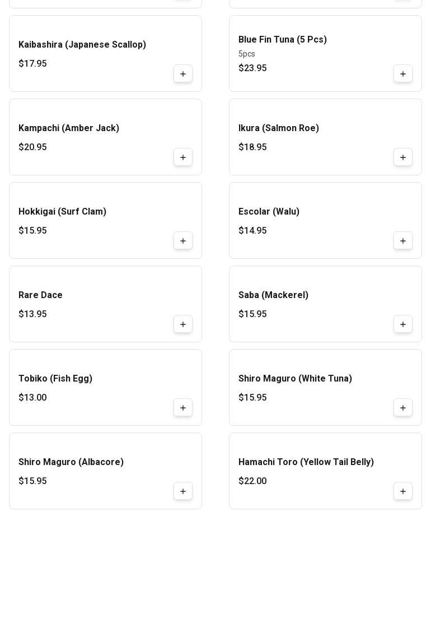This screenshot has height=618, width=431.
Task: Add Saba (Mackerel) with plus icon
Action: (403, 324)
